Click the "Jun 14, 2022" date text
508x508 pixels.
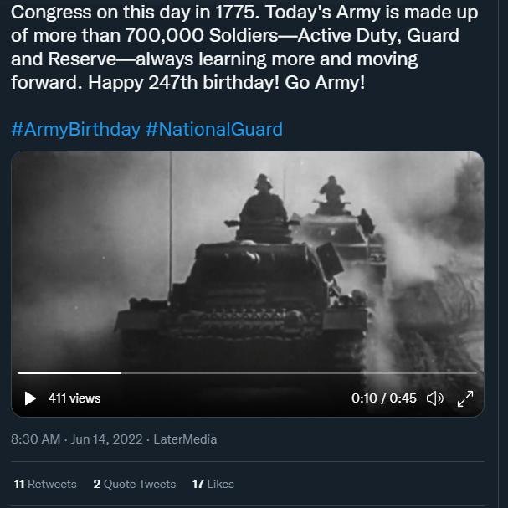click(105, 439)
